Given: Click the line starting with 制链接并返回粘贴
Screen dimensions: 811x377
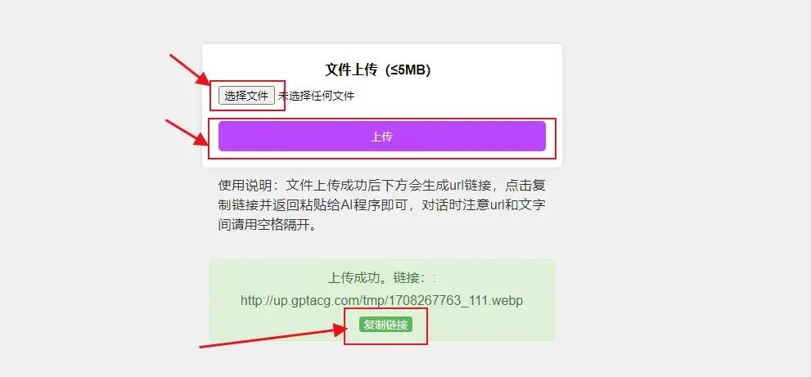Looking at the screenshot, I should [x=381, y=206].
